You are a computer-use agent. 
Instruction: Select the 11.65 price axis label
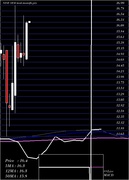click(x=120, y=134)
